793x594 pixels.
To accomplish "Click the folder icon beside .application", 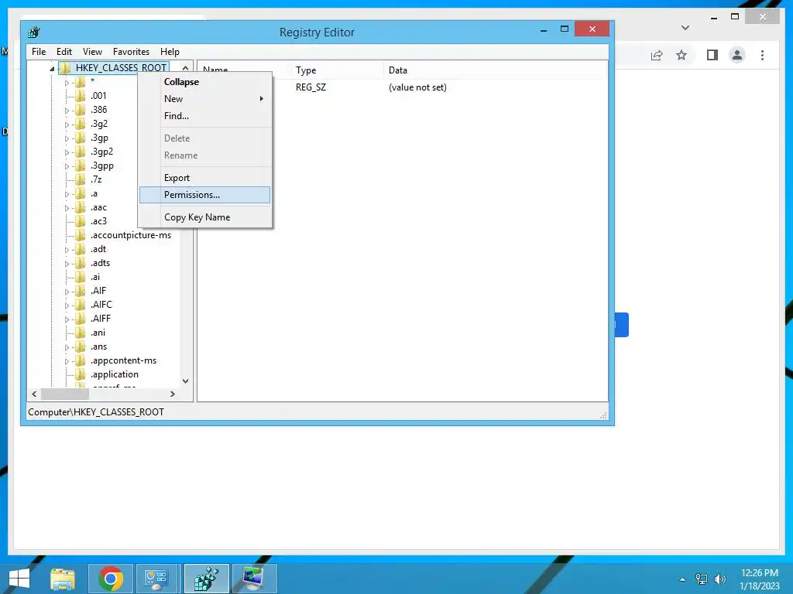I will click(80, 374).
